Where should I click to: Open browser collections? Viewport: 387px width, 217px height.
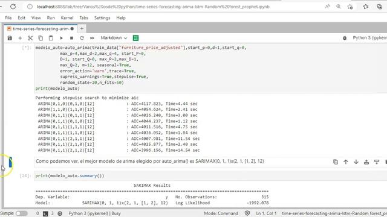(x=380, y=7)
